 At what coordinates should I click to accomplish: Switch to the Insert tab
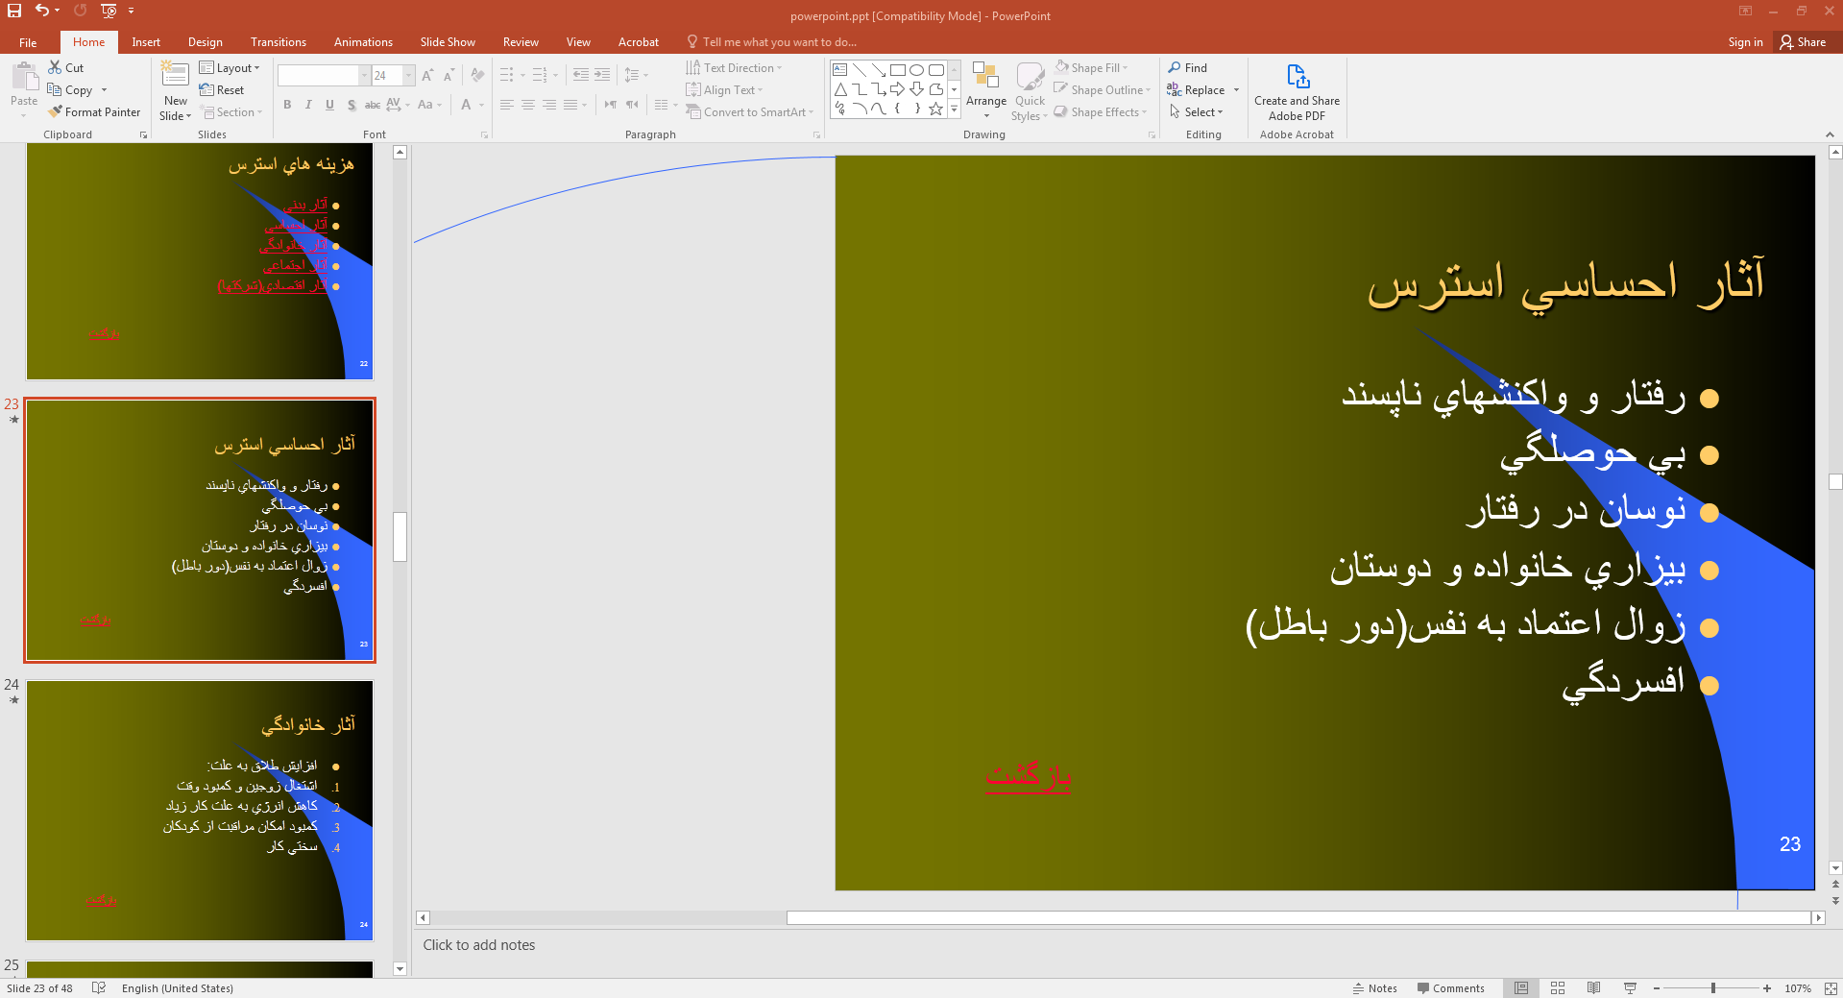coord(146,42)
